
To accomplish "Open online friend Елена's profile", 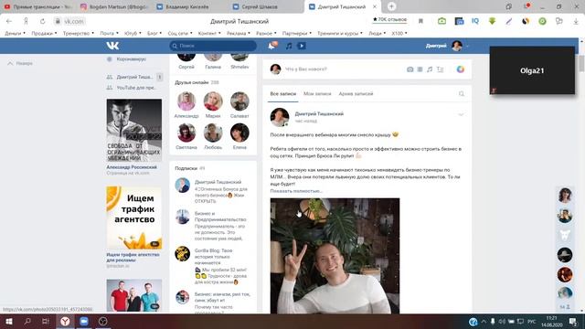I will (239, 136).
